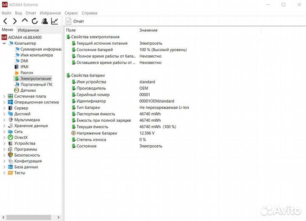Open the Избранное menu in menu bar
306x221 pixels.
click(x=50, y=13)
